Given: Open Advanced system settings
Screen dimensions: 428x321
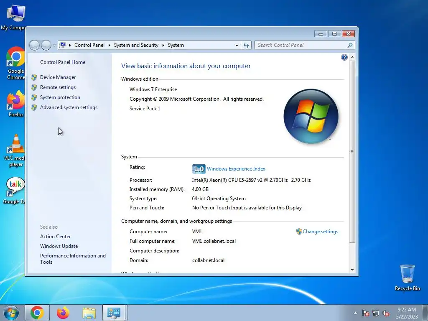Looking at the screenshot, I should [69, 107].
